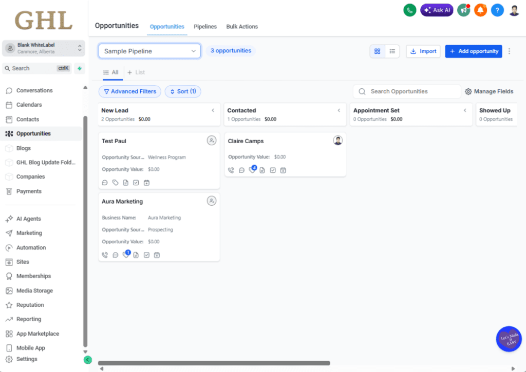Open the appointment calendar icon on Claire Camps card
This screenshot has height=372, width=526.
[283, 170]
